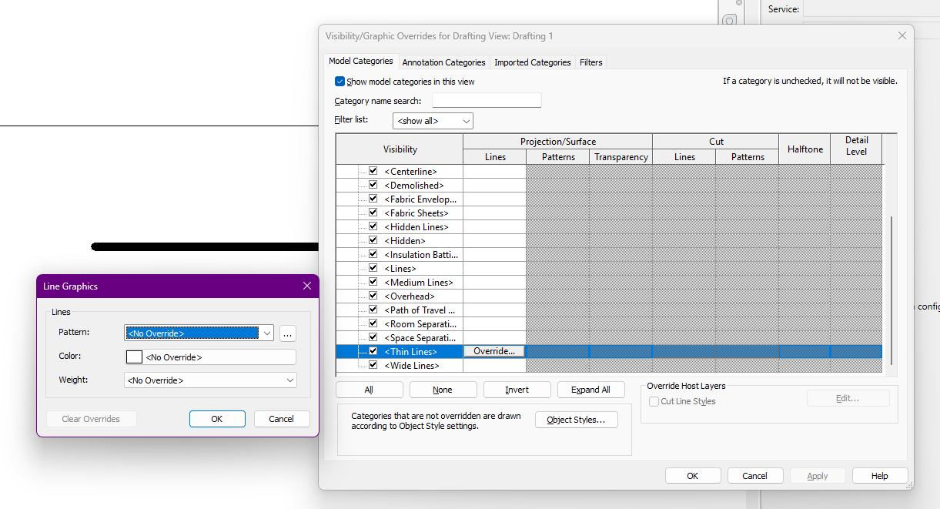Switch to Annotation Categories tab
This screenshot has width=940, height=509.
443,62
